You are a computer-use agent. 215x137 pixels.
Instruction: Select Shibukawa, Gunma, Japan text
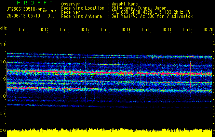(139, 8)
